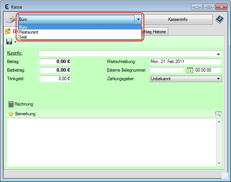This screenshot has height=182, width=231.
Task: Open the calendar date picker icon
Action: [190, 70]
